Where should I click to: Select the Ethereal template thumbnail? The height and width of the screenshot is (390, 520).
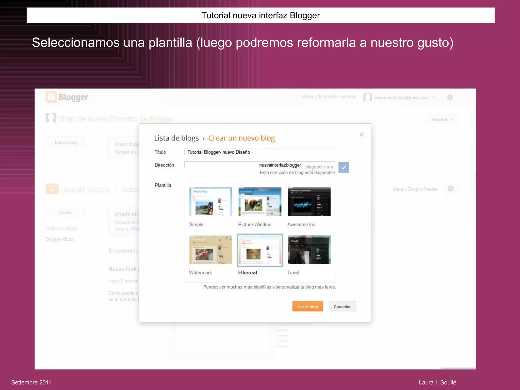point(260,250)
